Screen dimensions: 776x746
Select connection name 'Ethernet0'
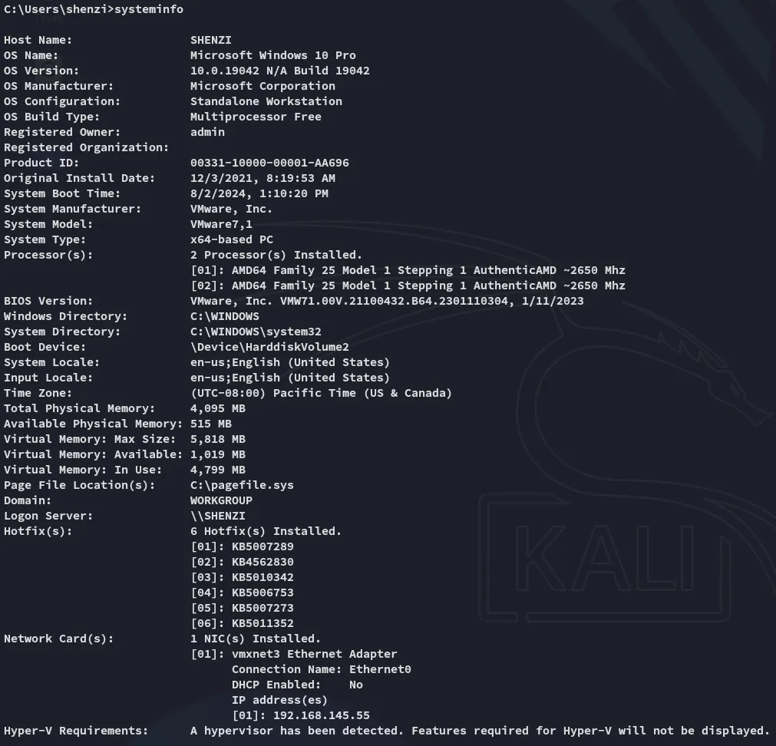click(380, 668)
